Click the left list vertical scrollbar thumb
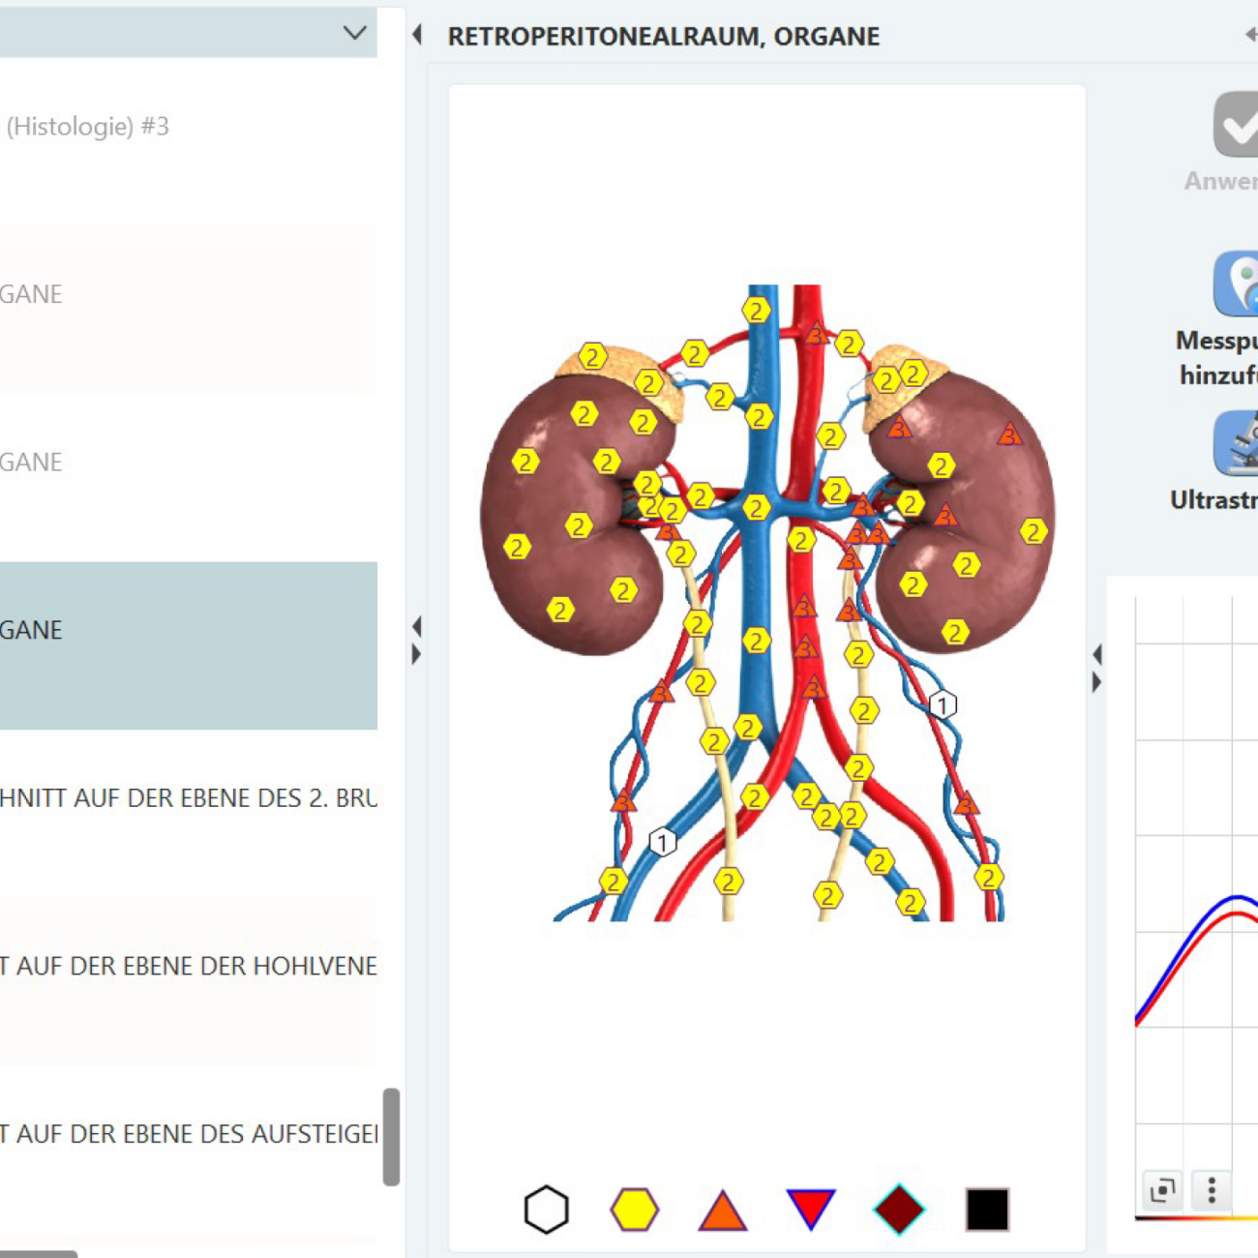Image resolution: width=1258 pixels, height=1258 pixels. pos(391,1137)
